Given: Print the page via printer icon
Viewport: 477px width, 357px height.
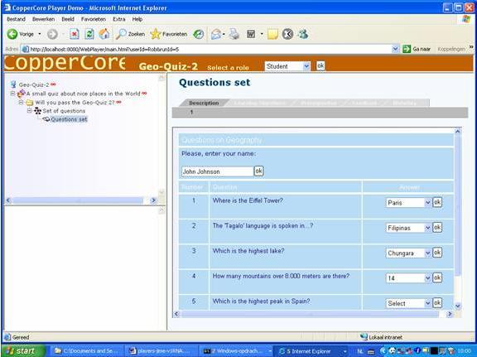Looking at the screenshot, I should coord(234,34).
